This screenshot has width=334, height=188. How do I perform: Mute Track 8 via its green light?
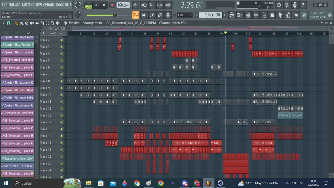(x=62, y=81)
